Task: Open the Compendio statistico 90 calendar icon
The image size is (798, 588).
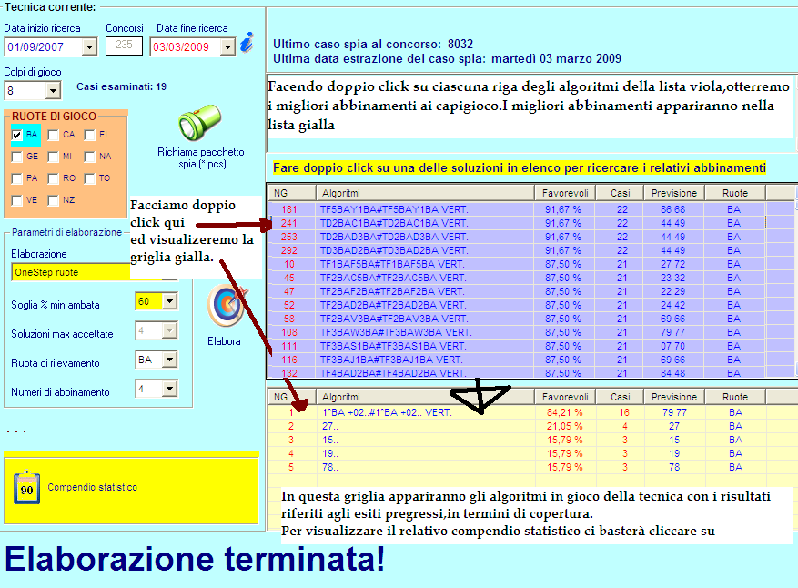Action: 27,488
